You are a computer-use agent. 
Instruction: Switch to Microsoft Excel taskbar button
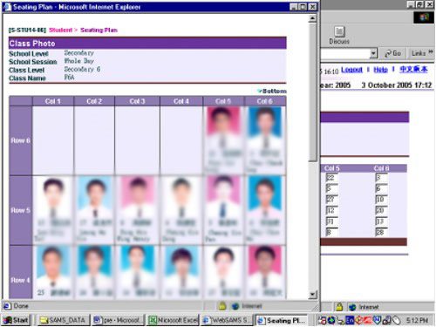[174, 320]
